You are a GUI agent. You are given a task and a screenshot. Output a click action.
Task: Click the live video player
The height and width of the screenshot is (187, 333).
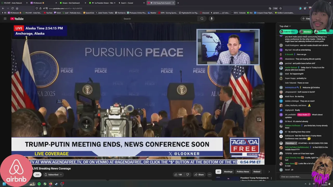point(138,94)
